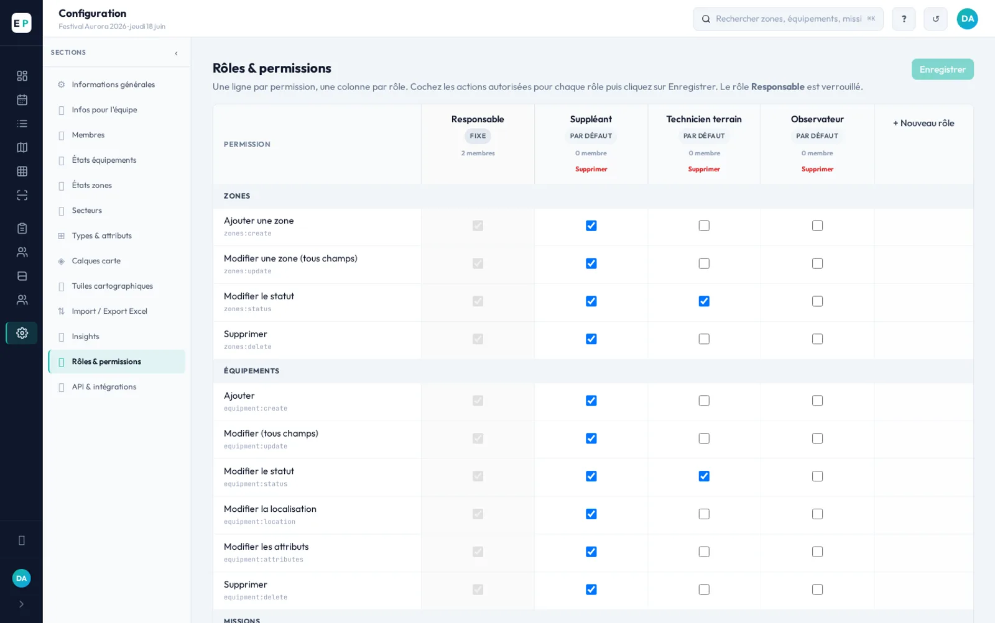The image size is (995, 623).
Task: Open the map icon in left rail
Action: [x=22, y=147]
